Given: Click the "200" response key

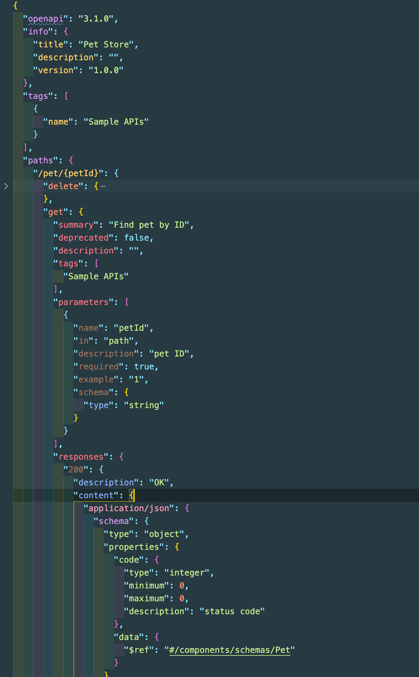Looking at the screenshot, I should click(x=76, y=470).
